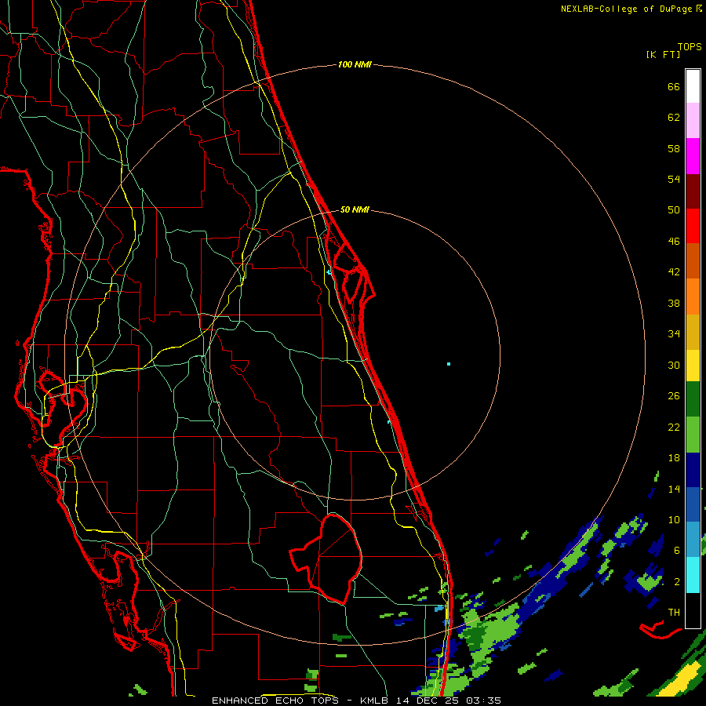Click the legend value 50
706x706 pixels.
point(674,210)
